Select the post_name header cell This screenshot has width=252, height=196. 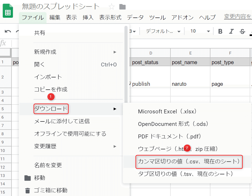click(x=190, y=62)
